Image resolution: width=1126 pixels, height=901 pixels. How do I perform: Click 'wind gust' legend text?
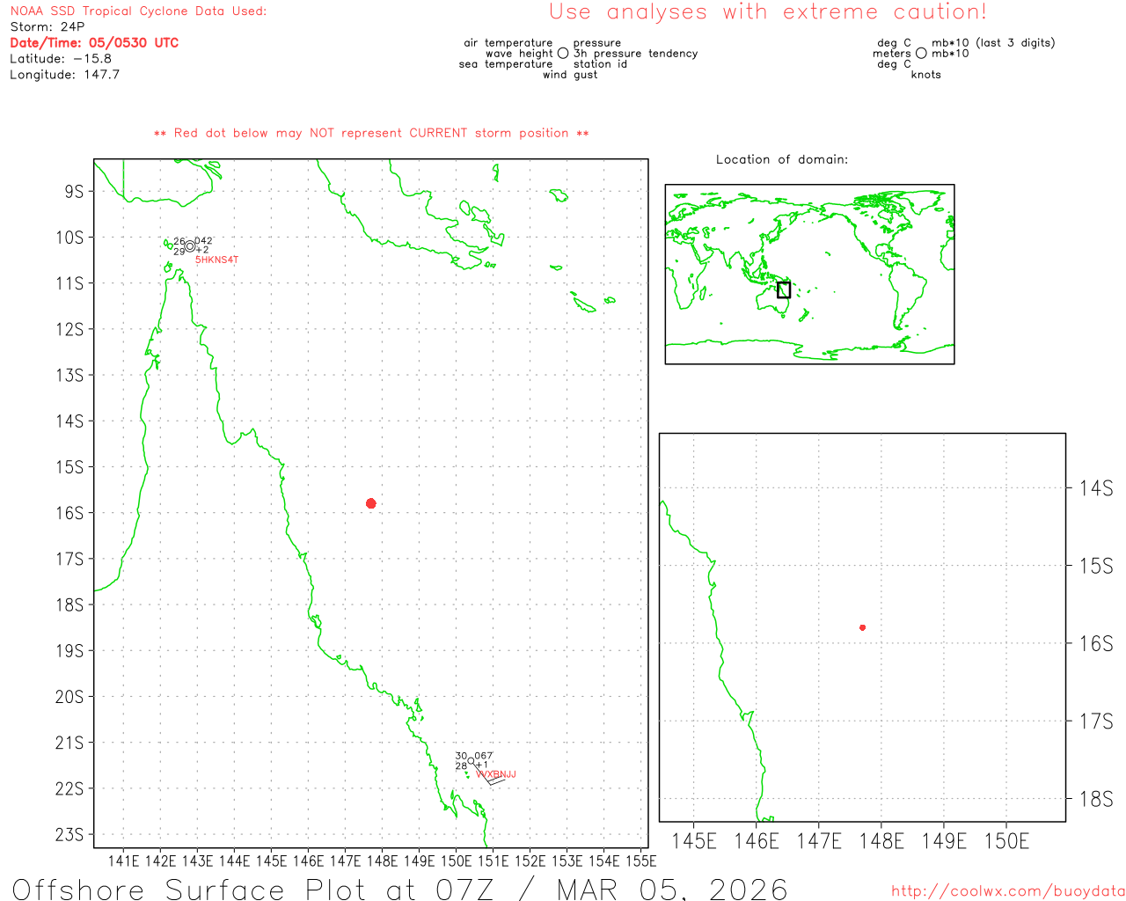[570, 75]
